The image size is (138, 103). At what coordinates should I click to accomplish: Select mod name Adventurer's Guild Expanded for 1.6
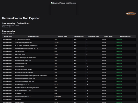[x=26, y=49]
